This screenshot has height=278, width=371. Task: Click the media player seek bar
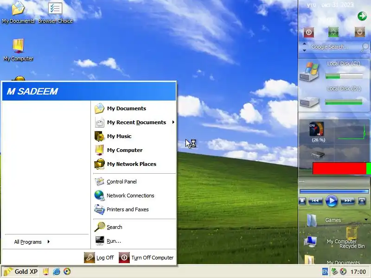click(334, 191)
